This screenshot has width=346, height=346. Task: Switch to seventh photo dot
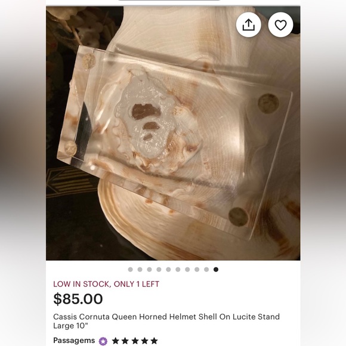(187, 270)
